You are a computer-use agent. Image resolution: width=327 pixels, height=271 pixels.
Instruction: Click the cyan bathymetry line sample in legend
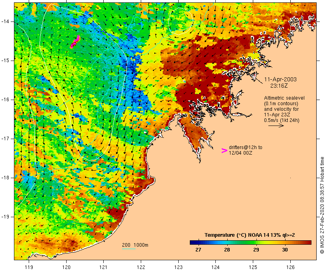click(x=129, y=249)
